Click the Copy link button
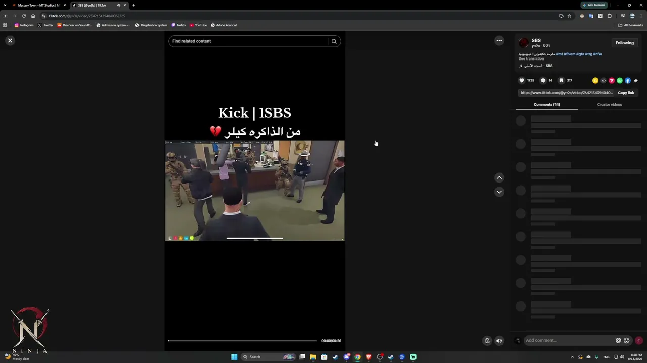The image size is (647, 363). pos(626,93)
